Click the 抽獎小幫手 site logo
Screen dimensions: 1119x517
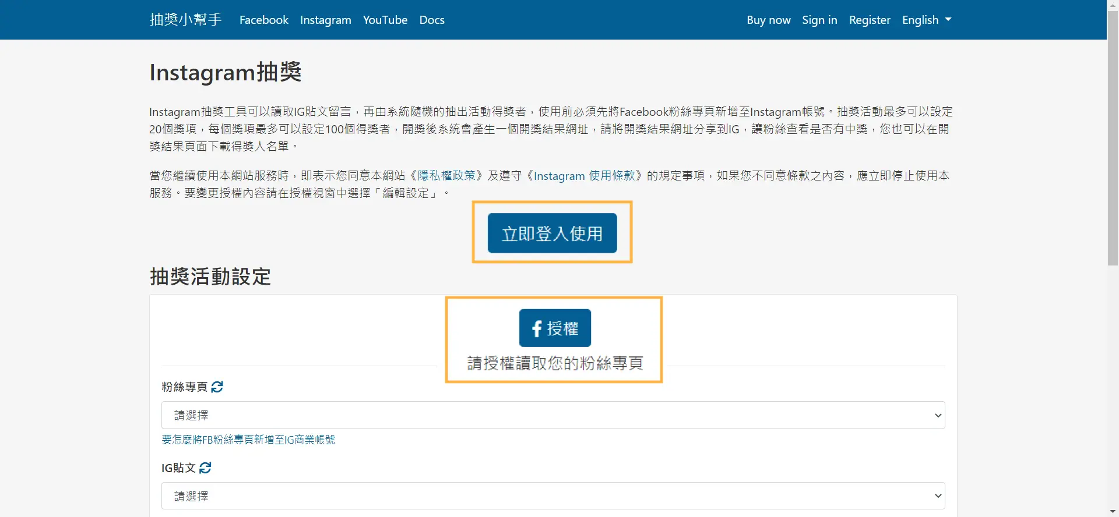tap(185, 20)
